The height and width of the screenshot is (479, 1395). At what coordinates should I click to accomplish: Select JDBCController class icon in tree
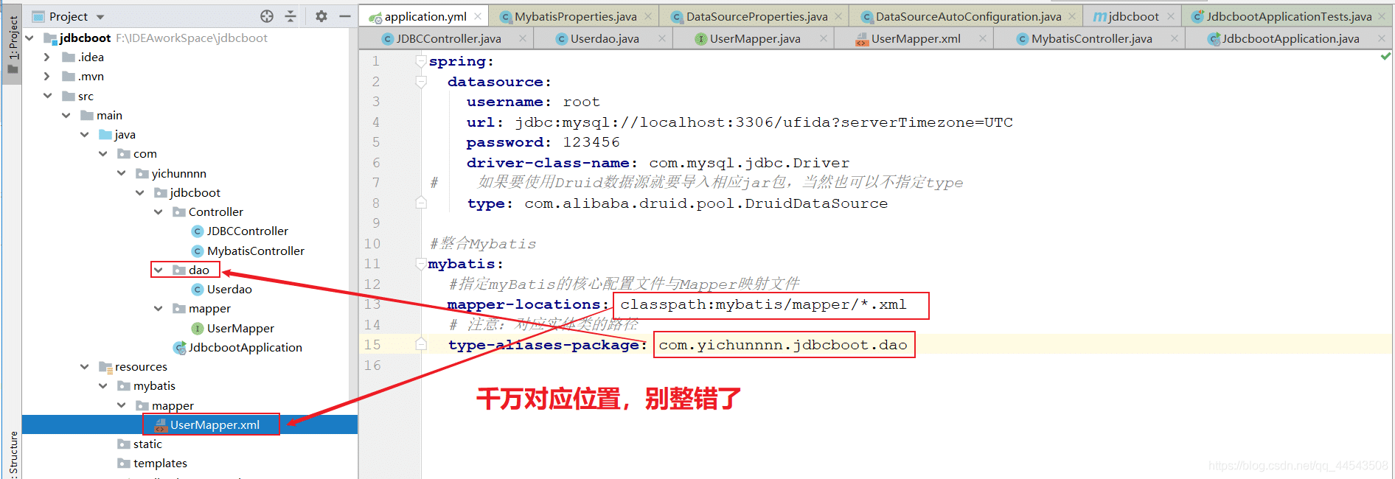click(x=197, y=231)
